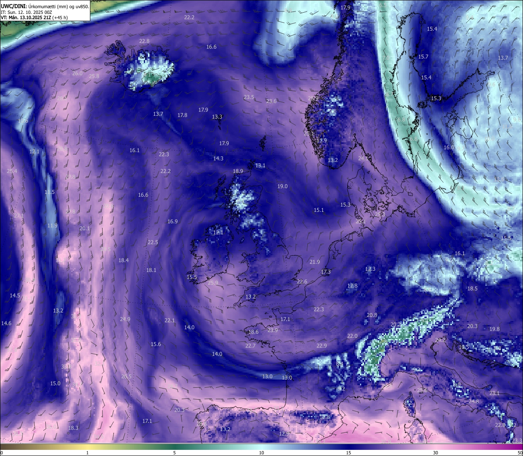Click the 21.9 value off the Netherlands
Viewport: 523px width, 456px height.
tap(315, 262)
